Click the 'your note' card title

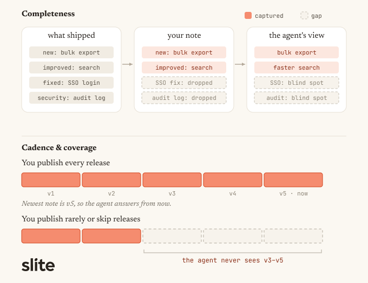click(184, 35)
